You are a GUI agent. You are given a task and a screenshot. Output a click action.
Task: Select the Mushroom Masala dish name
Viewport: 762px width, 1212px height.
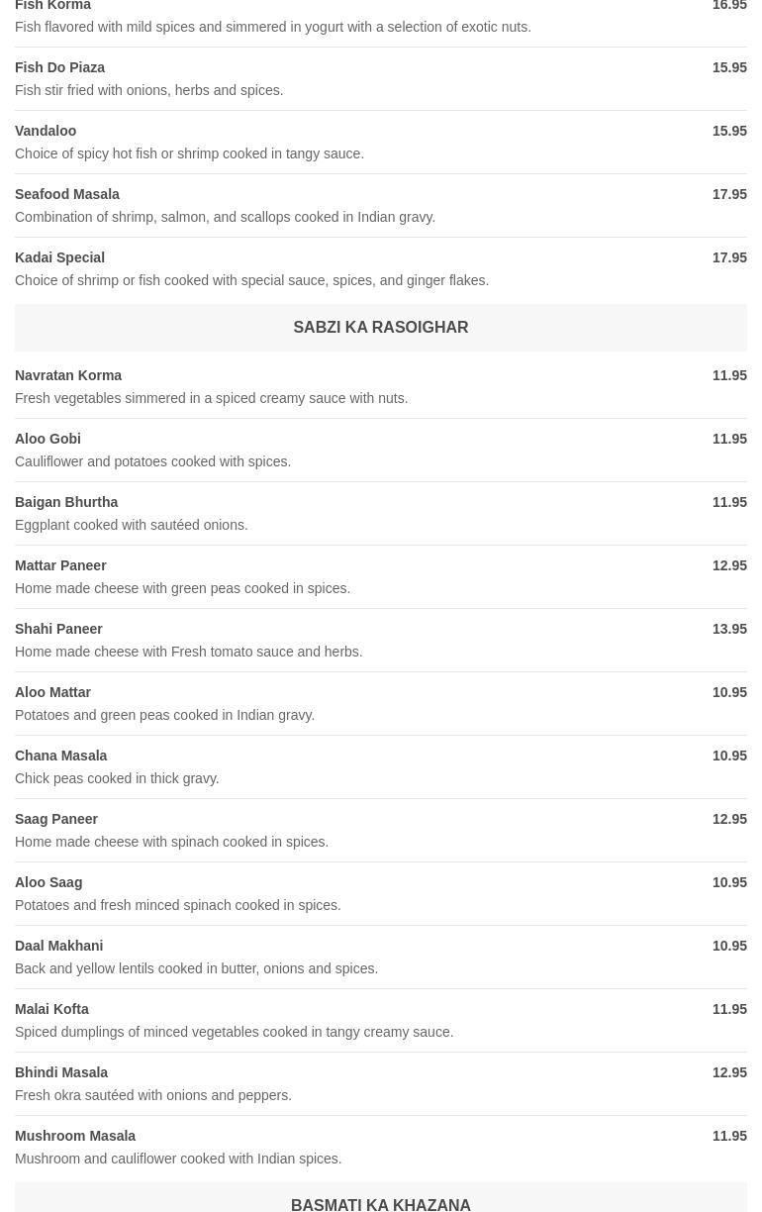(x=75, y=1136)
